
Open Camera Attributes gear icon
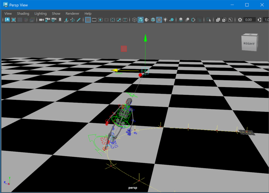tap(54, 20)
